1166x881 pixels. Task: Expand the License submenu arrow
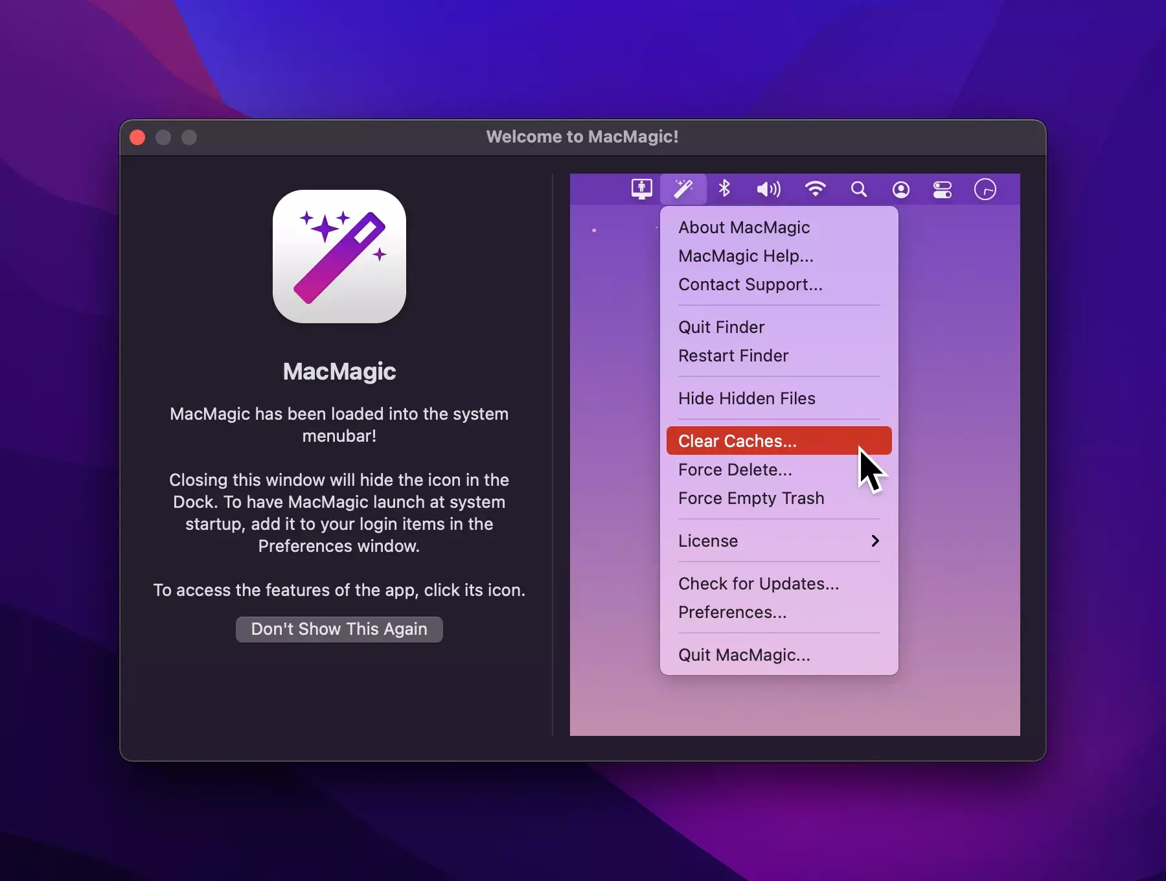(x=874, y=541)
